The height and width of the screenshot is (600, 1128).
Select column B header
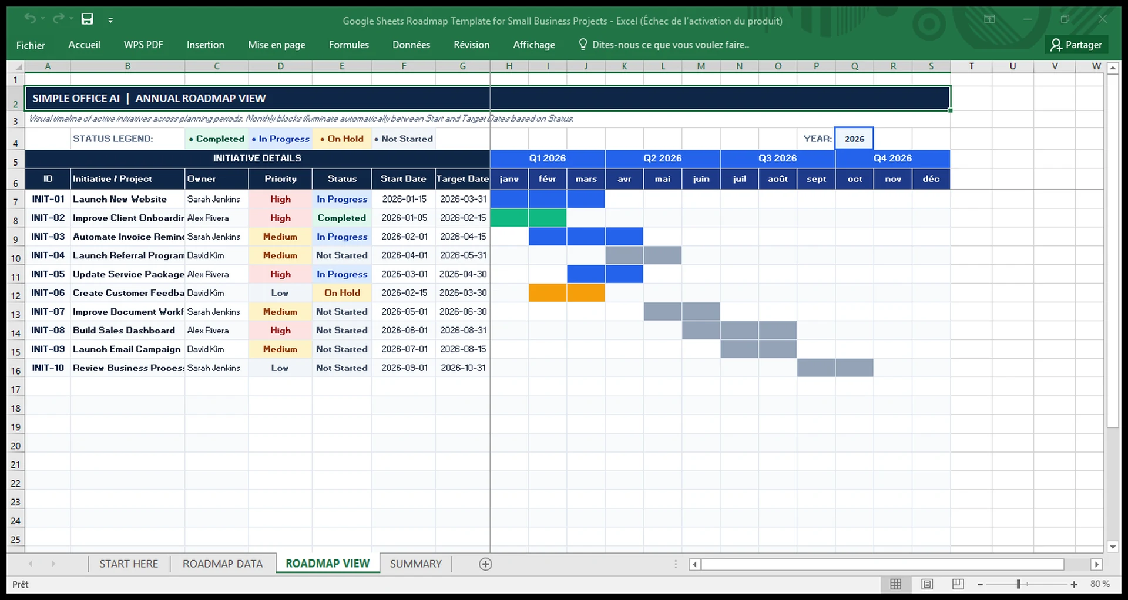coord(127,66)
